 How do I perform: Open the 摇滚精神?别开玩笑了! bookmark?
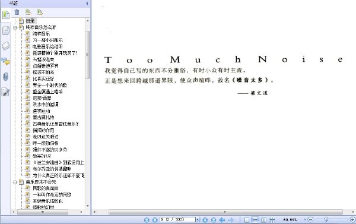[55, 53]
